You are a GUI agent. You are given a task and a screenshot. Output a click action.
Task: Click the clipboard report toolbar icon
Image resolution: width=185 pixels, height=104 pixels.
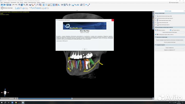pyautogui.click(x=22, y=5)
